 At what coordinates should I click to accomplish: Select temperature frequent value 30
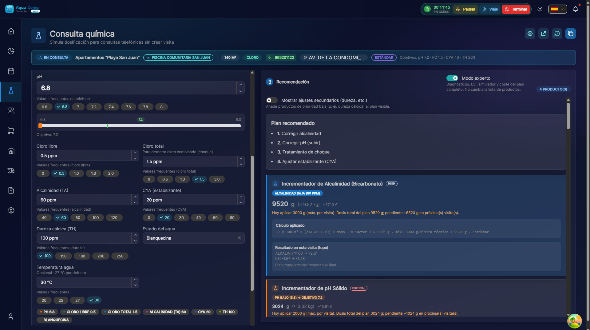click(x=94, y=300)
